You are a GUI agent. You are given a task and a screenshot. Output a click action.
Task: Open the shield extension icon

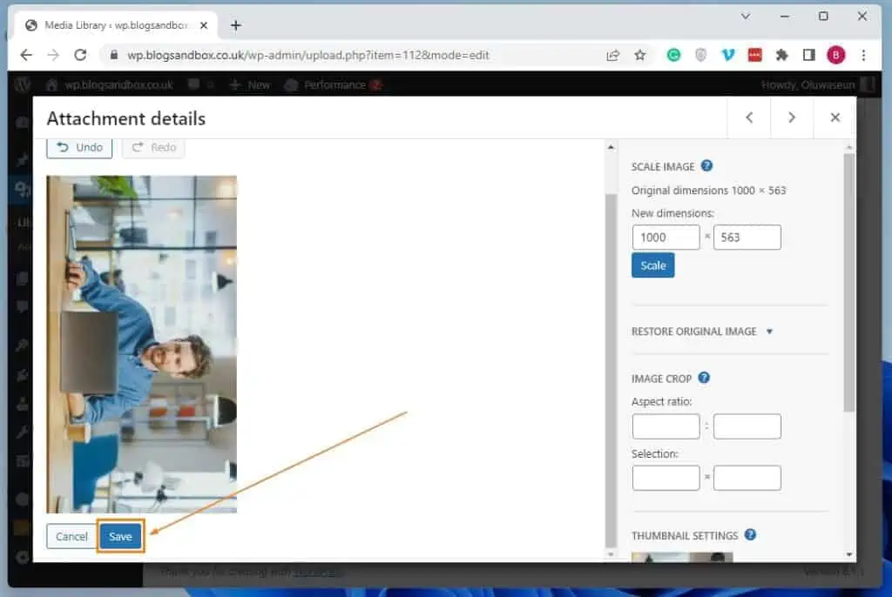701,55
